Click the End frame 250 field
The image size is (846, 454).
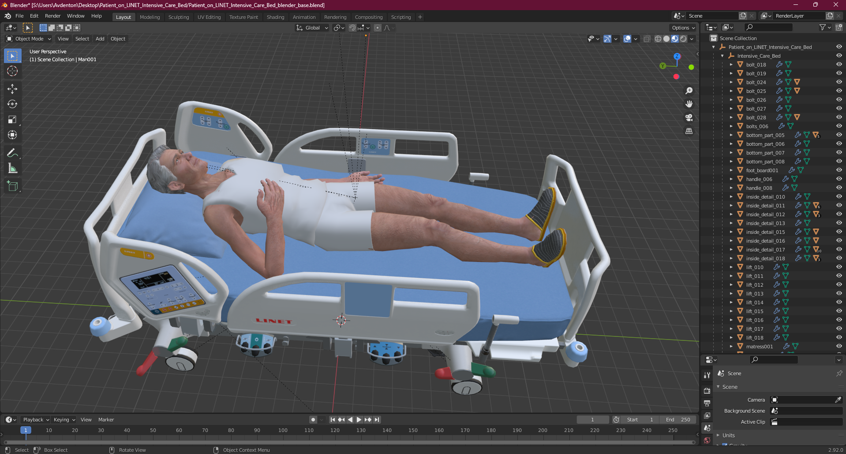click(678, 420)
